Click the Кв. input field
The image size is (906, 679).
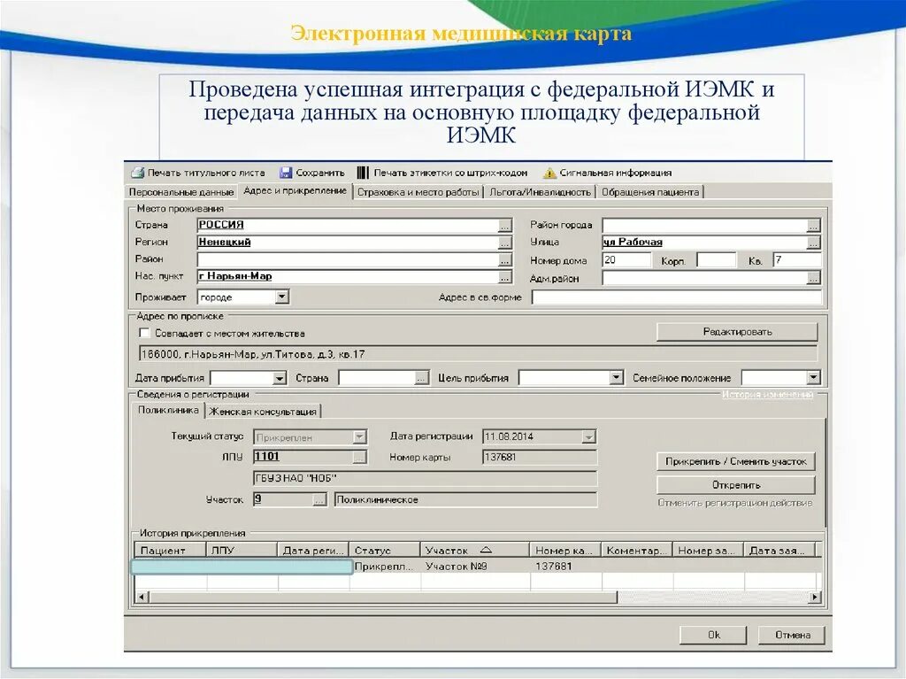pos(797,260)
